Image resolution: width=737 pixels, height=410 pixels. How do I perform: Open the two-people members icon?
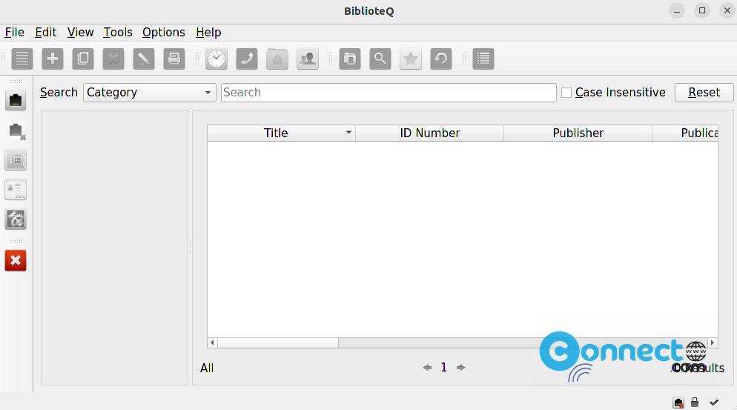(308, 59)
